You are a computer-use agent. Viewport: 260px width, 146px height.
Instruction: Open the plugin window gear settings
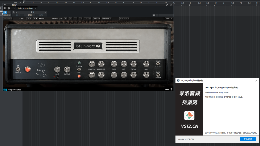[x=154, y=15]
